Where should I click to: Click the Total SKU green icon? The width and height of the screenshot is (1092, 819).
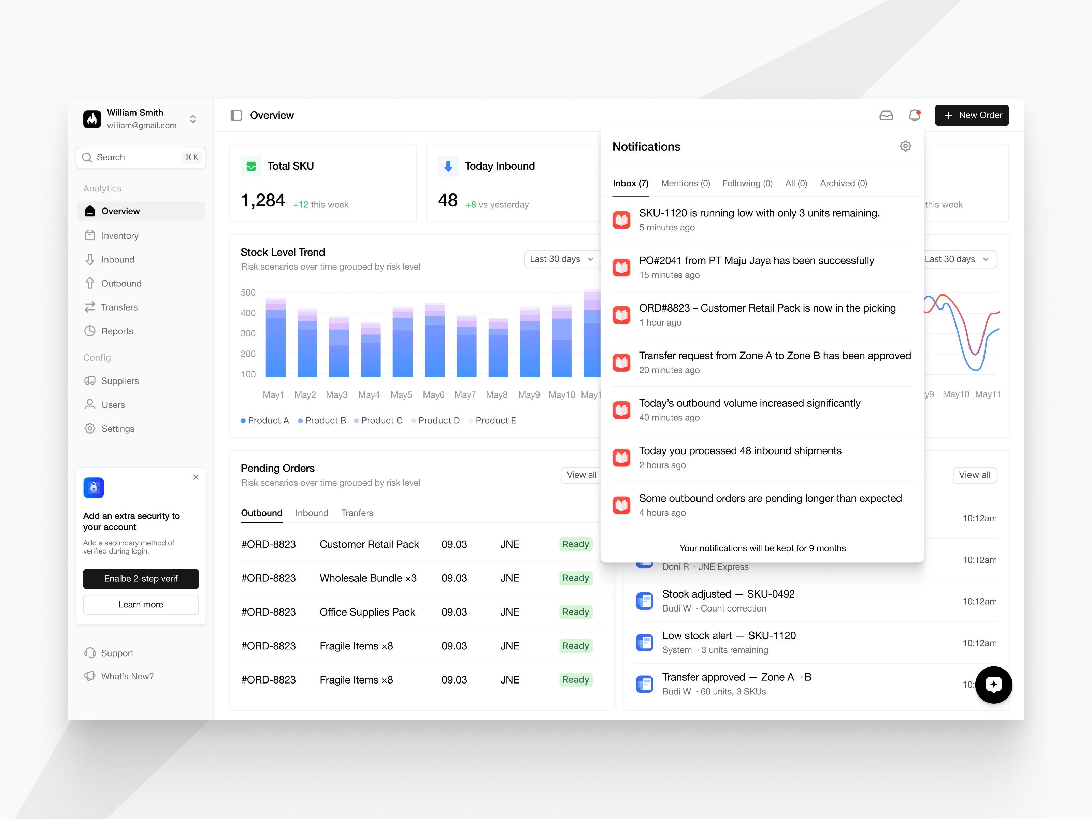pyautogui.click(x=251, y=167)
